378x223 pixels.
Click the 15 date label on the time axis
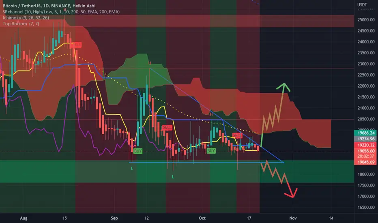pyautogui.click(x=64, y=218)
